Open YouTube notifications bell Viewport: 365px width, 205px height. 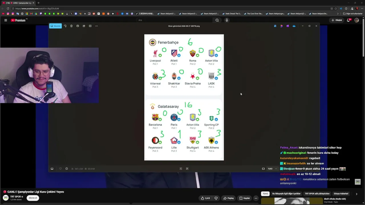click(x=349, y=20)
